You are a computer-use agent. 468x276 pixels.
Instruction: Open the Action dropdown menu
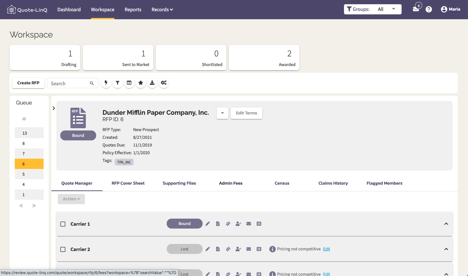71,199
